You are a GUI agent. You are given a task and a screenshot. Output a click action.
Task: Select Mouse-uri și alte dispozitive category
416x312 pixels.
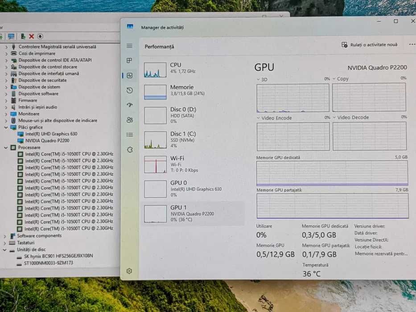point(58,120)
